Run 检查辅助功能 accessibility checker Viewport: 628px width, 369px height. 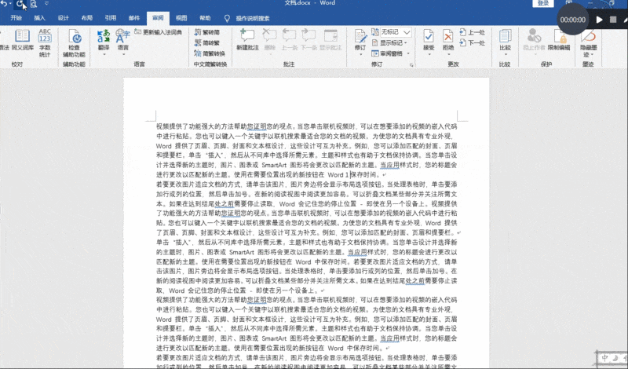pos(75,42)
